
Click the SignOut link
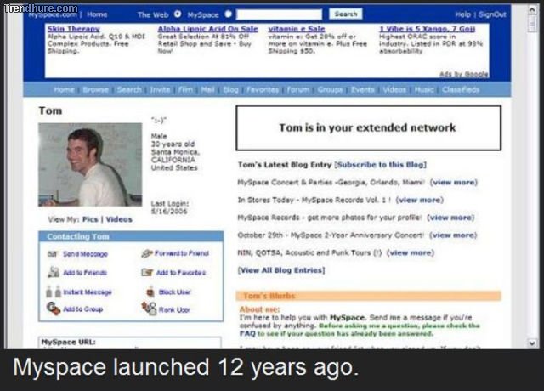[x=491, y=14]
